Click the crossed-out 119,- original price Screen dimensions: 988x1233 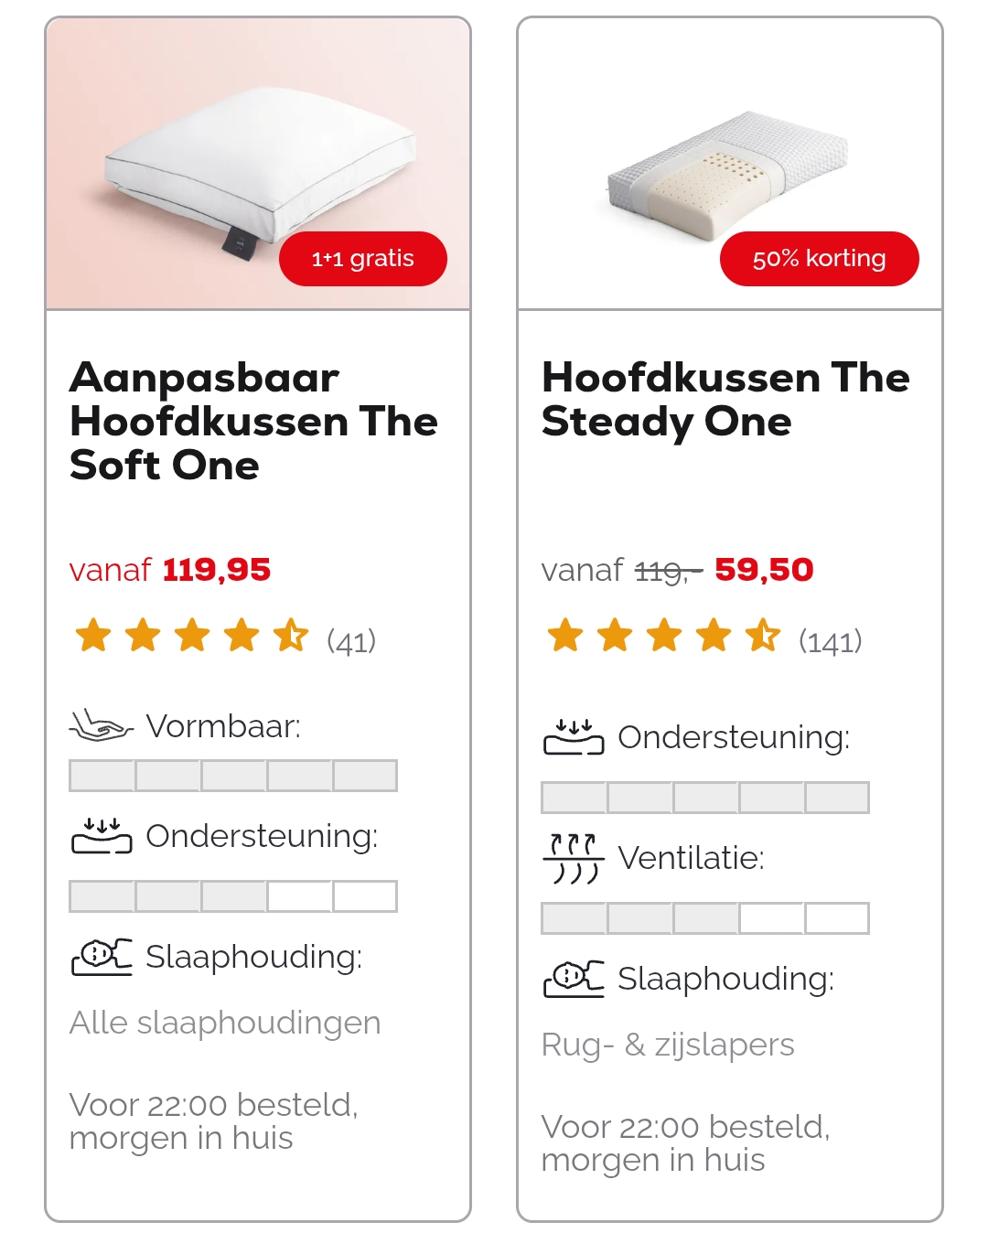click(x=669, y=571)
